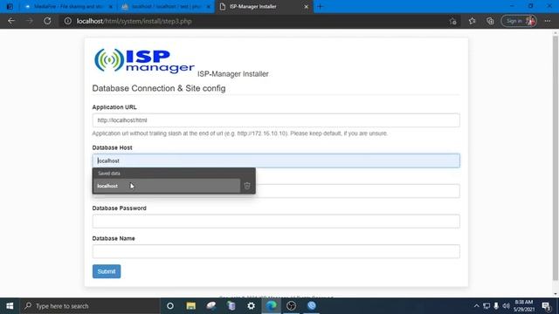
Task: Click the taskbar search box
Action: (90, 306)
